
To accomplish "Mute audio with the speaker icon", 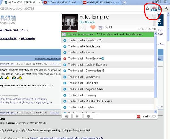I will [154, 29].
